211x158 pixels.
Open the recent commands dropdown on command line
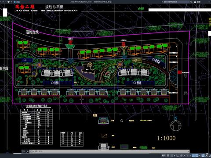32,151
